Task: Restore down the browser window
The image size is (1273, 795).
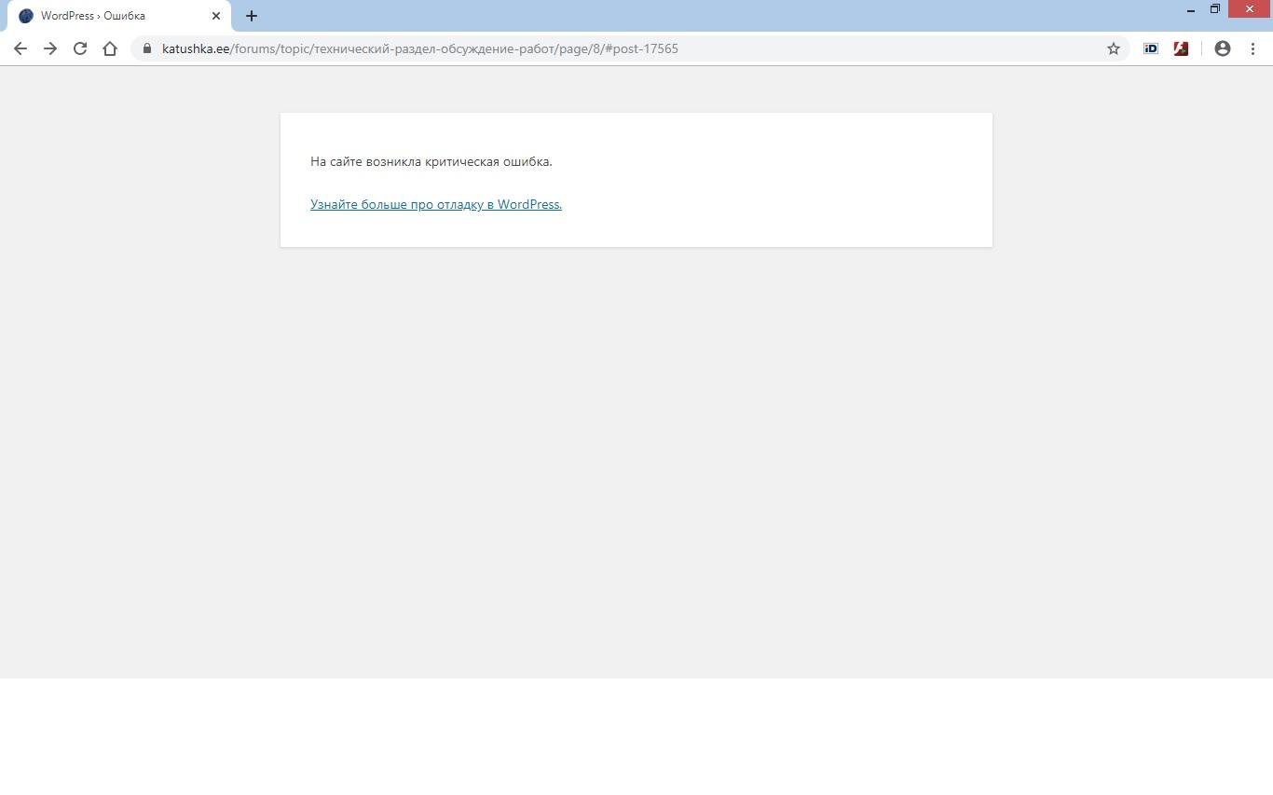Action: point(1215,9)
